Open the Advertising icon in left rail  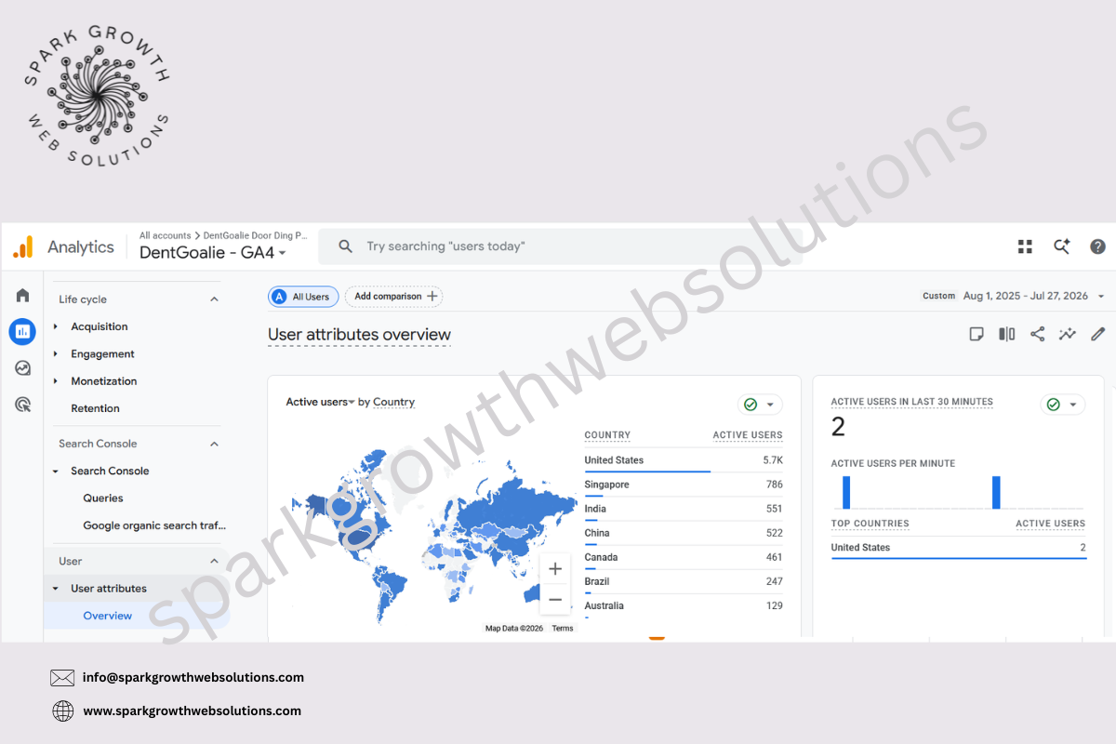(x=22, y=404)
